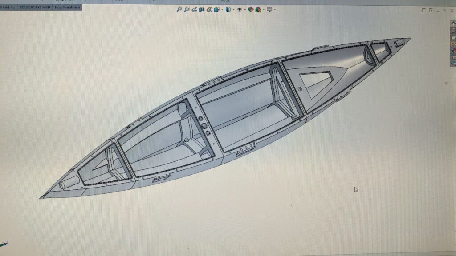Click the Edit Appearance color ball
This screenshot has width=456, height=256.
coord(251,10)
